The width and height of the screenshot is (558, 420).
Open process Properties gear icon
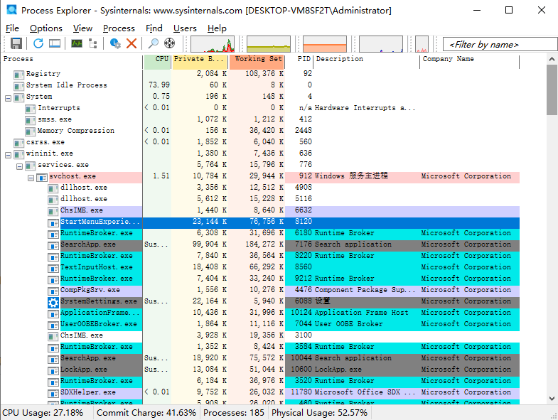(x=115, y=43)
